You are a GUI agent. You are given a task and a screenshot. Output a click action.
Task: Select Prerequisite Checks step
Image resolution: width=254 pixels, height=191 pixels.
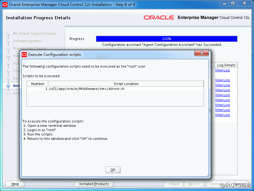click(30, 48)
